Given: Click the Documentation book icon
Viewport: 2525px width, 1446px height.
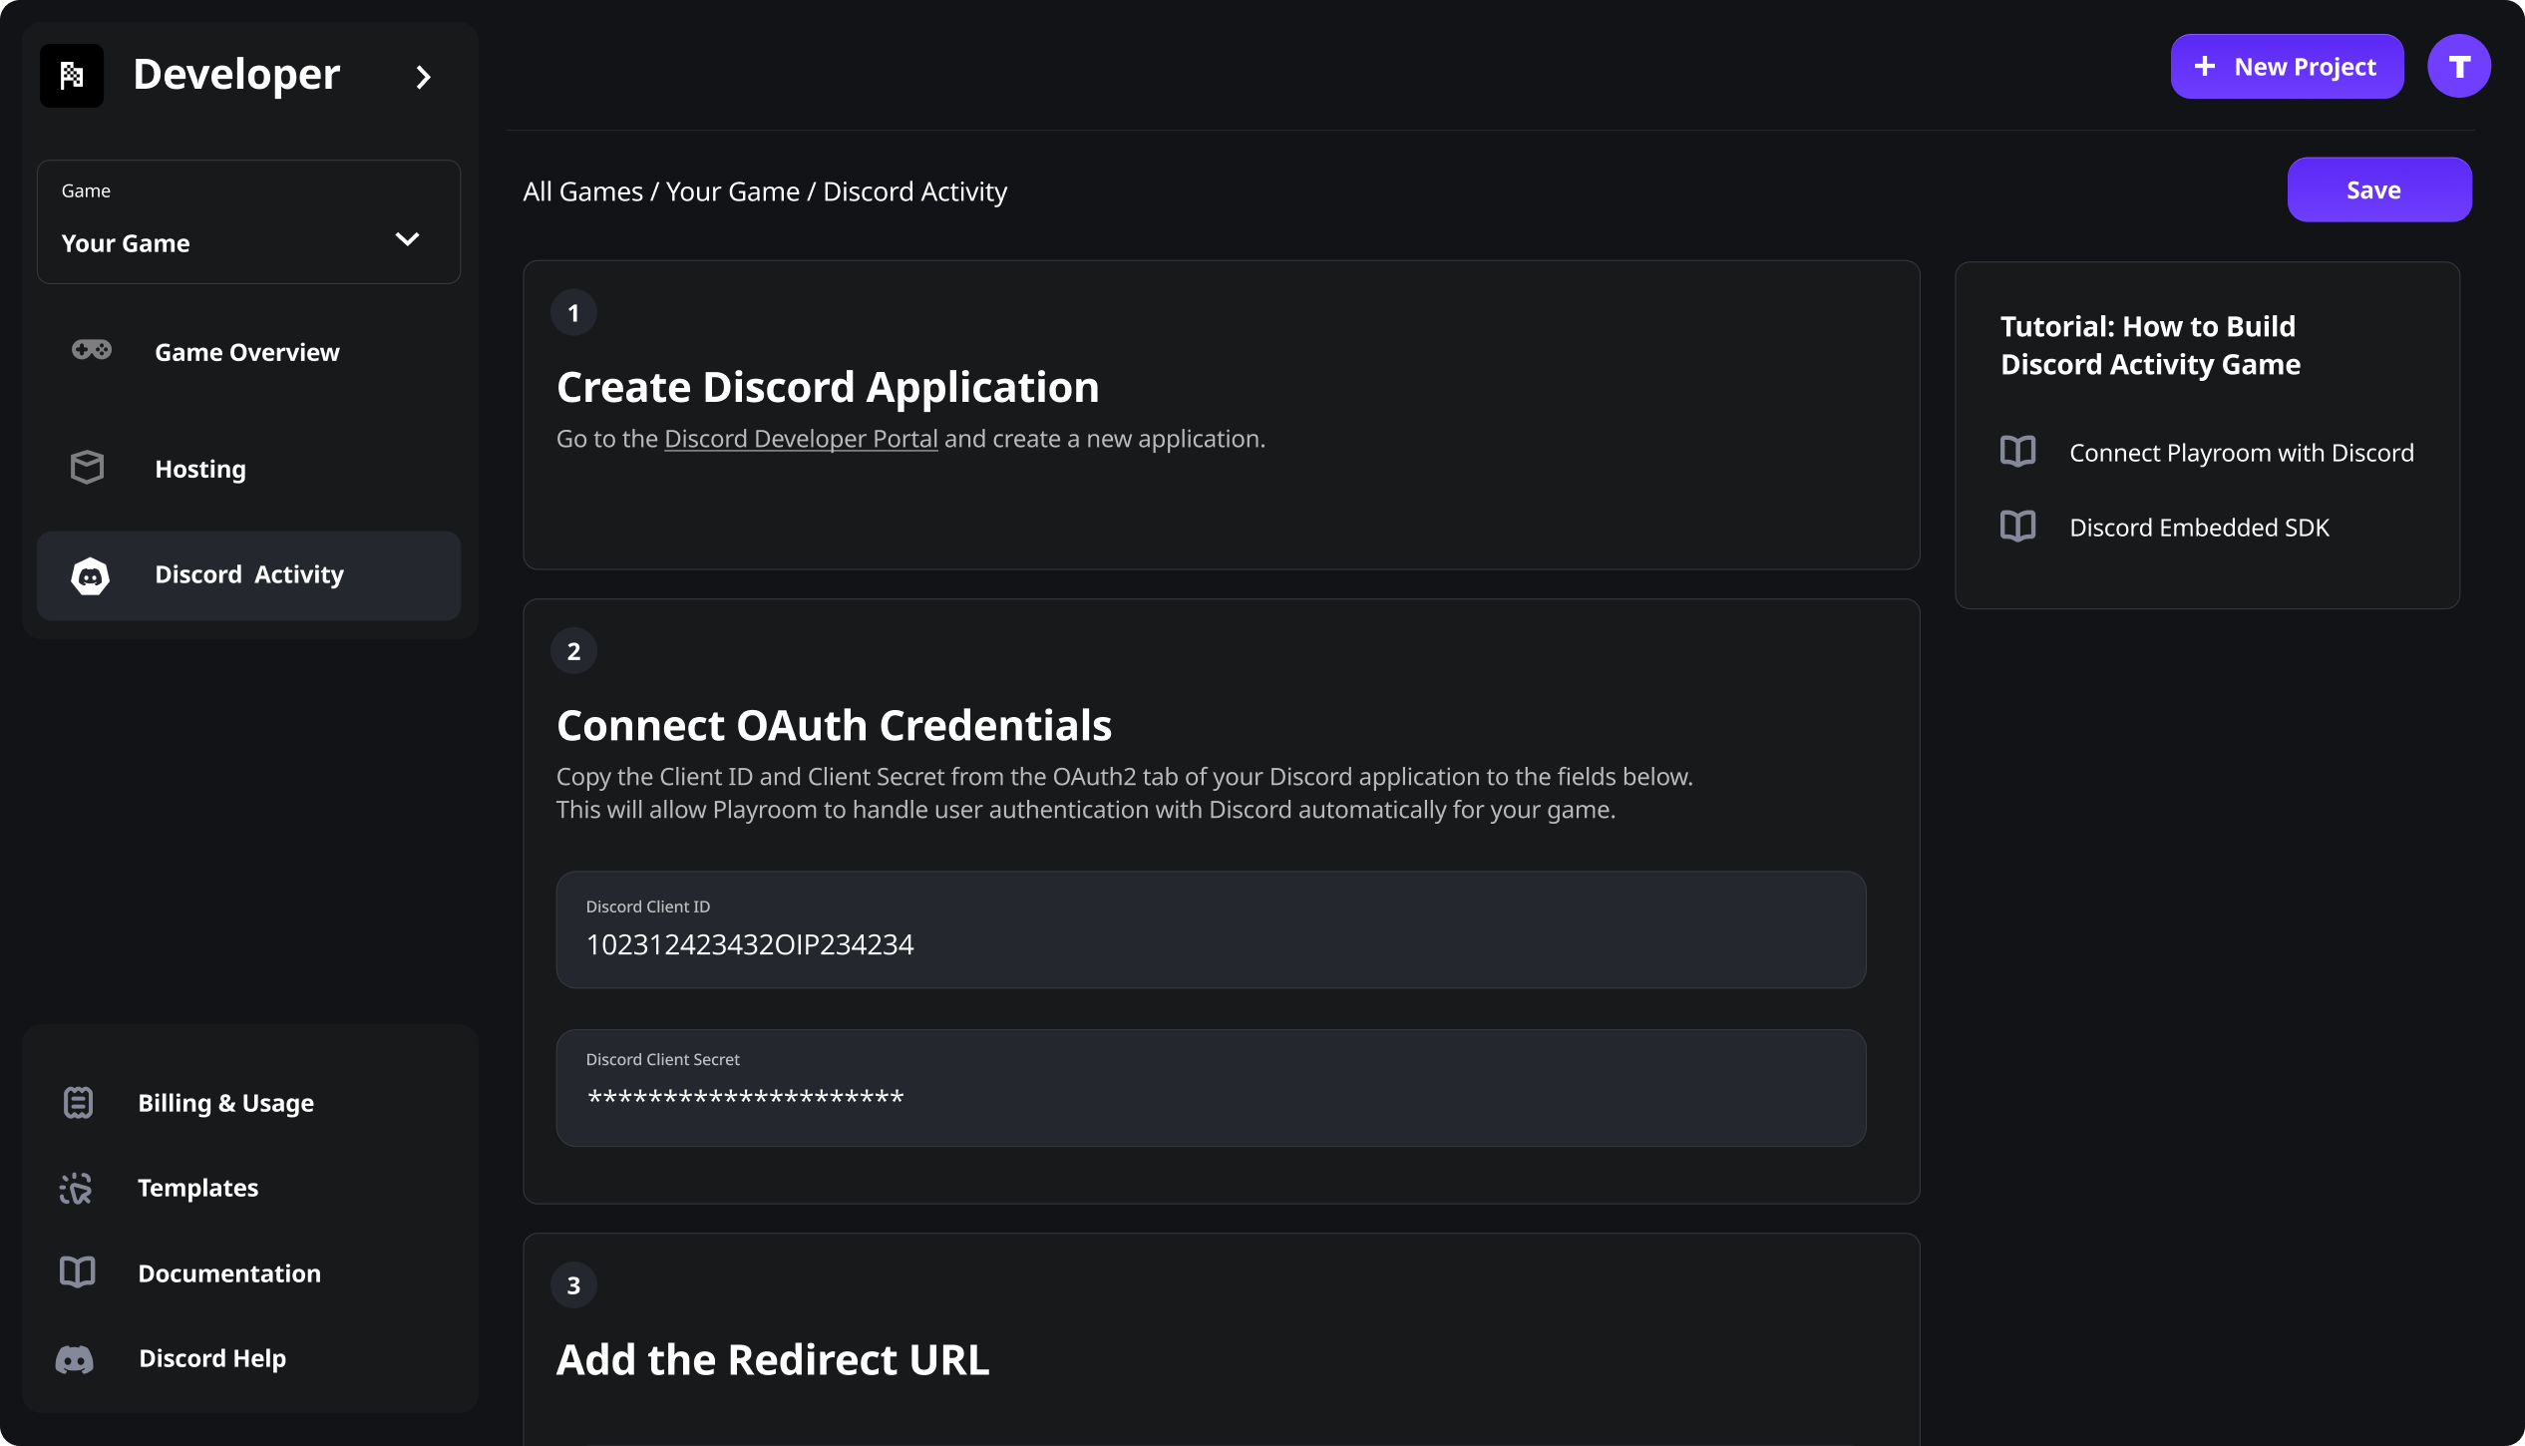Looking at the screenshot, I should (x=78, y=1272).
